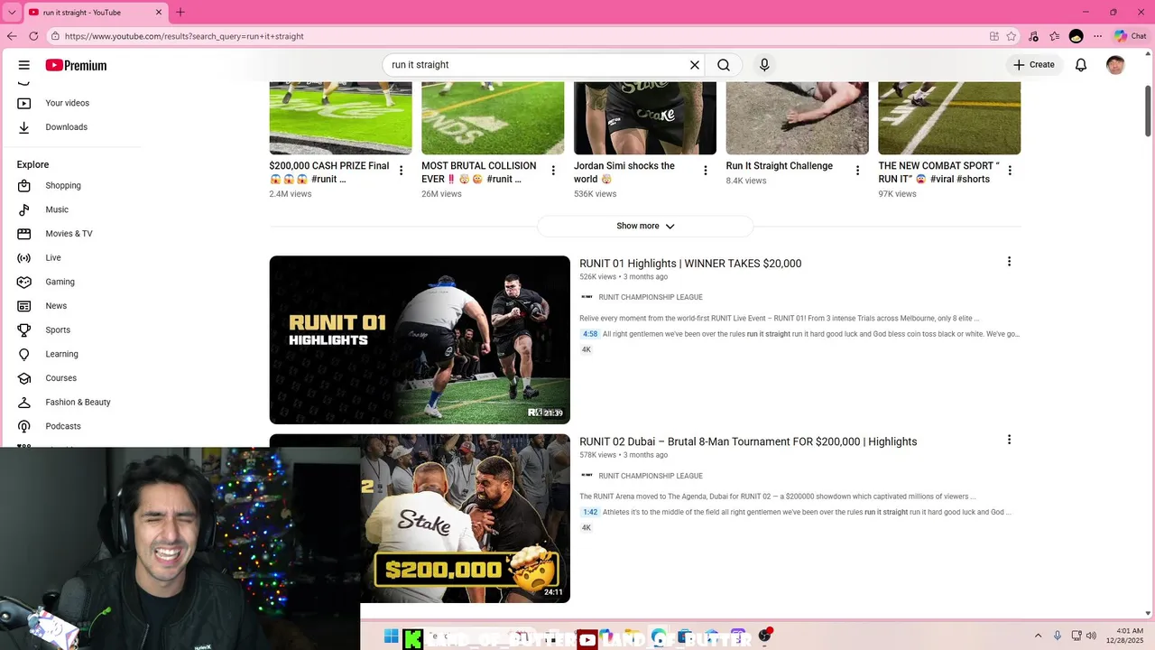Open options for THE NEW COMBAT SPORT short
The height and width of the screenshot is (650, 1155).
[1010, 171]
